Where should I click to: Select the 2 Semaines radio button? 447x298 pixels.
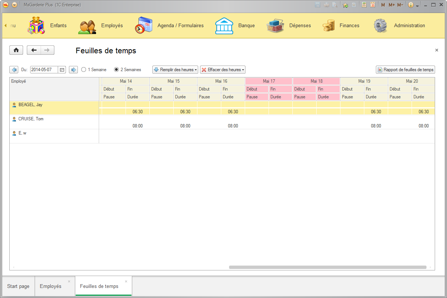(x=117, y=69)
